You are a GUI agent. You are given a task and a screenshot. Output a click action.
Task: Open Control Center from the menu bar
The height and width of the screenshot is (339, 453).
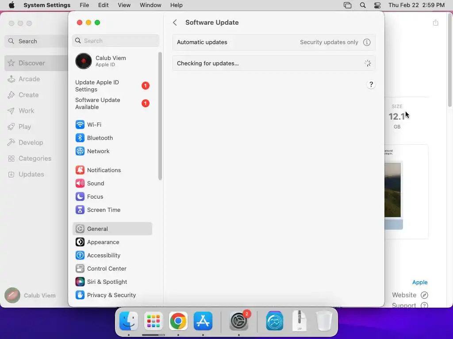(x=377, y=5)
